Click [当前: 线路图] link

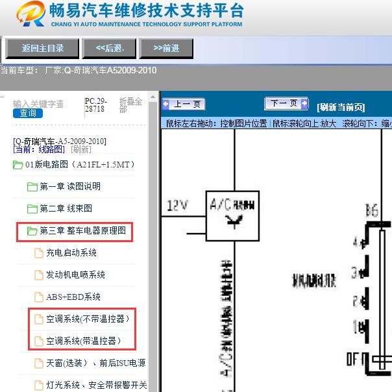coord(39,149)
